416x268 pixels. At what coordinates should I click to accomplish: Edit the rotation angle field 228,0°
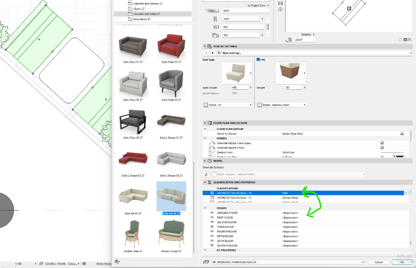(305, 40)
